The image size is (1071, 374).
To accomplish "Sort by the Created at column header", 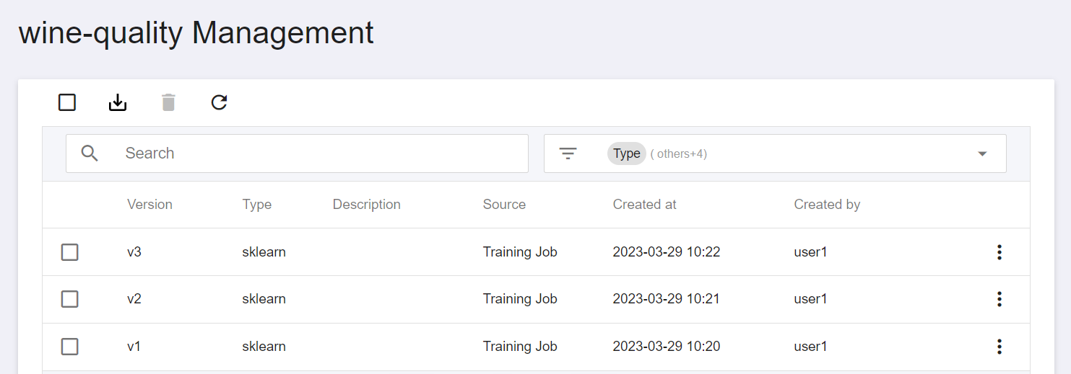I will [x=644, y=205].
